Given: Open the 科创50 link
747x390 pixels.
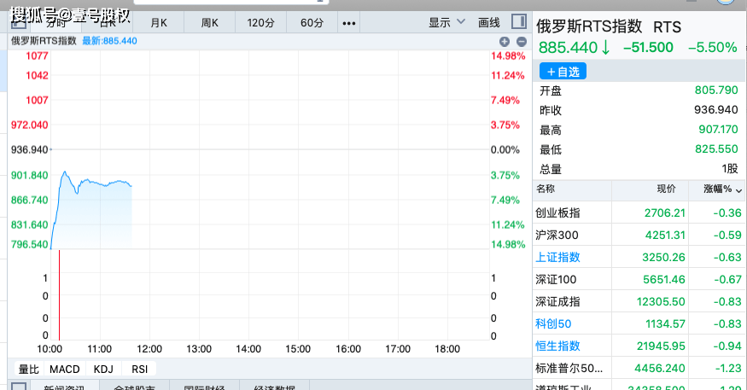Looking at the screenshot, I should [552, 323].
